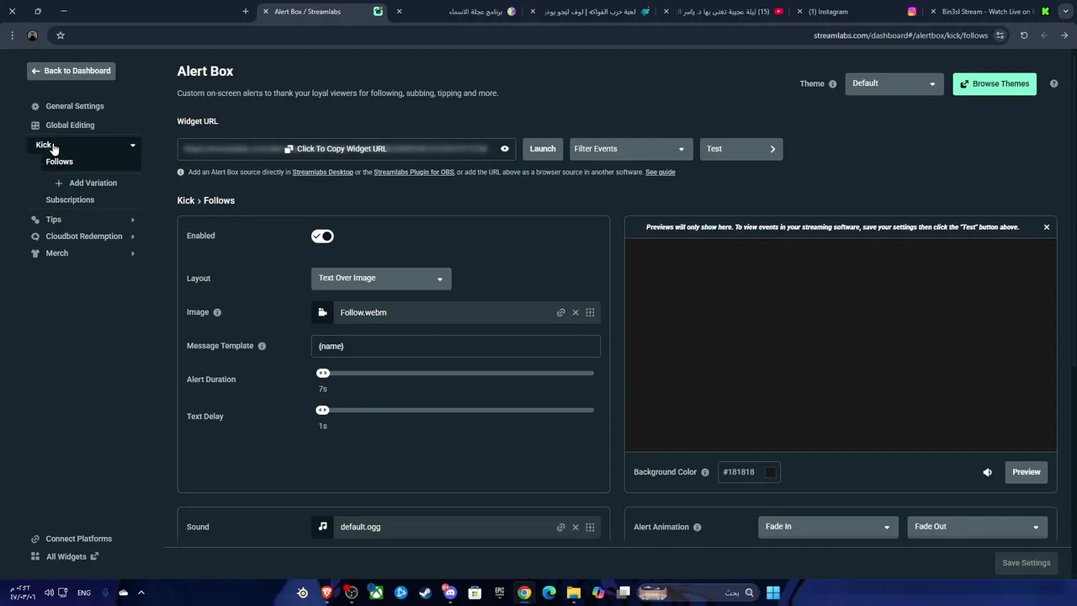This screenshot has height=606, width=1077.
Task: Toggle widget URL visibility eye icon
Action: tap(505, 149)
